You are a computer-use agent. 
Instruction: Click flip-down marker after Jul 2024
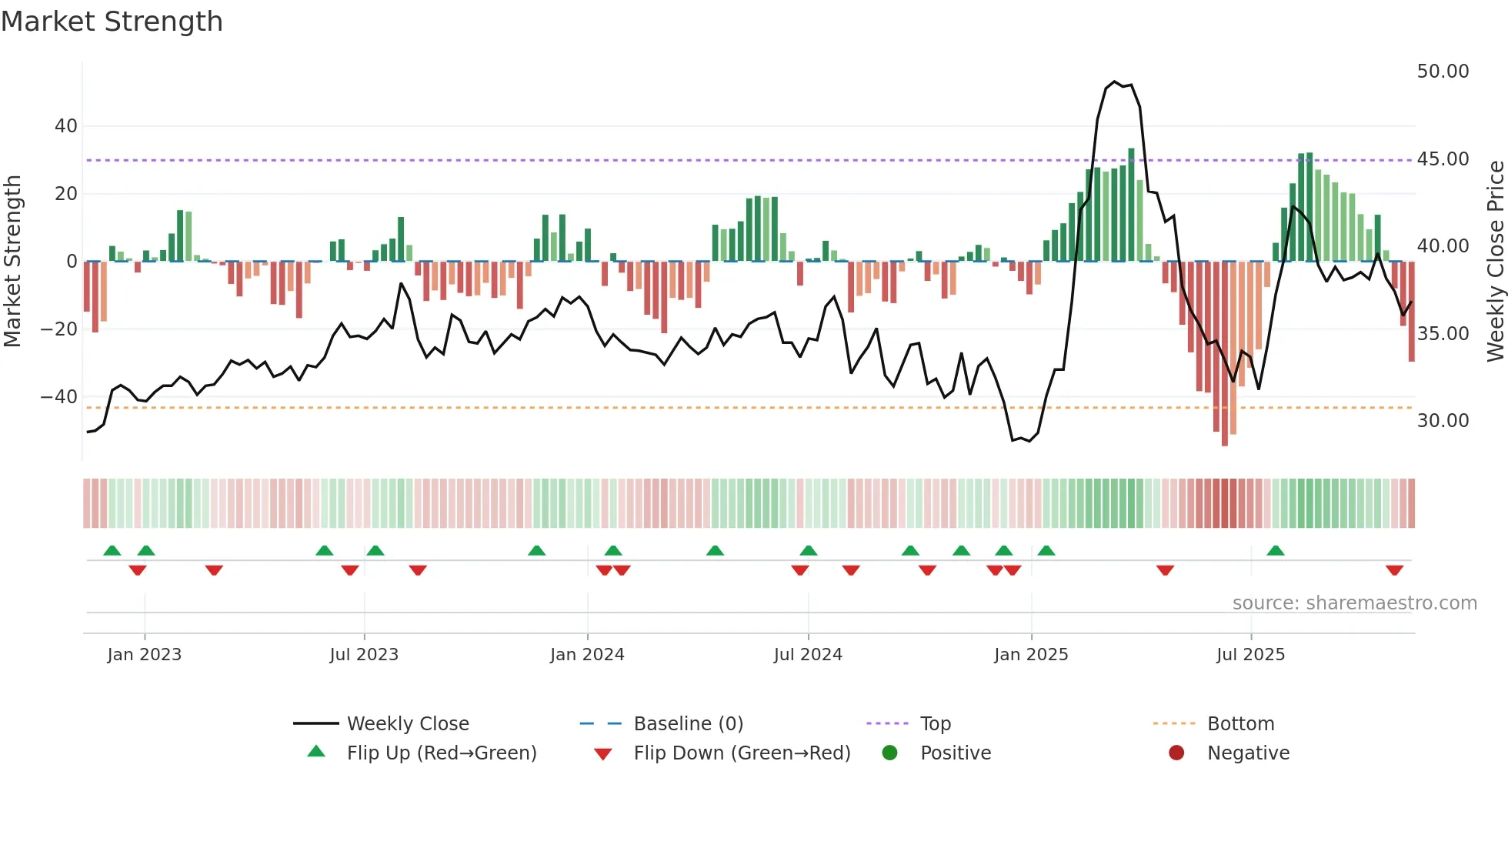[x=851, y=570]
